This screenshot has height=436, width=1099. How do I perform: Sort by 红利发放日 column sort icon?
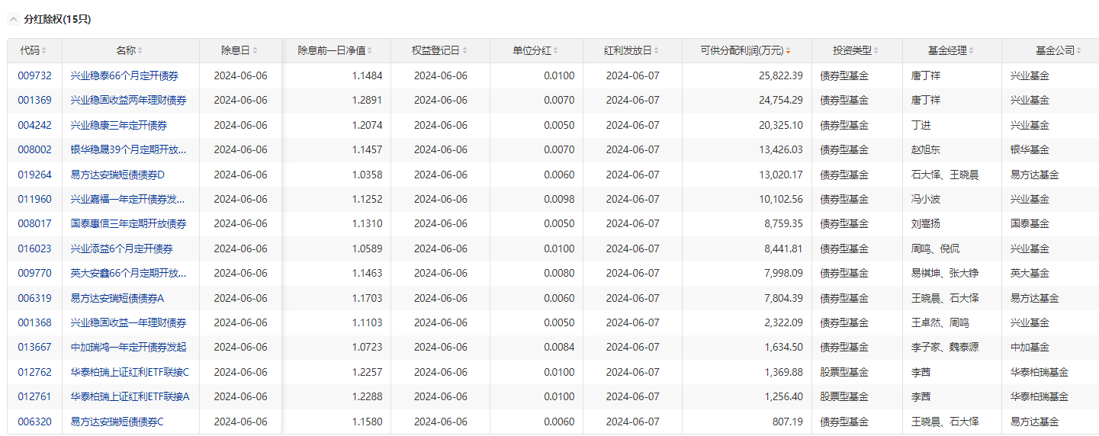(x=657, y=51)
